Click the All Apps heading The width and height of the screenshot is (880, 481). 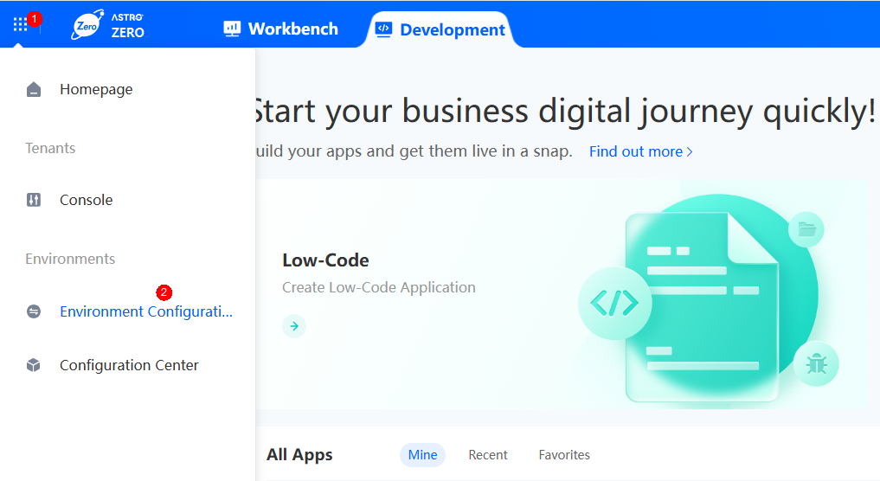point(299,455)
